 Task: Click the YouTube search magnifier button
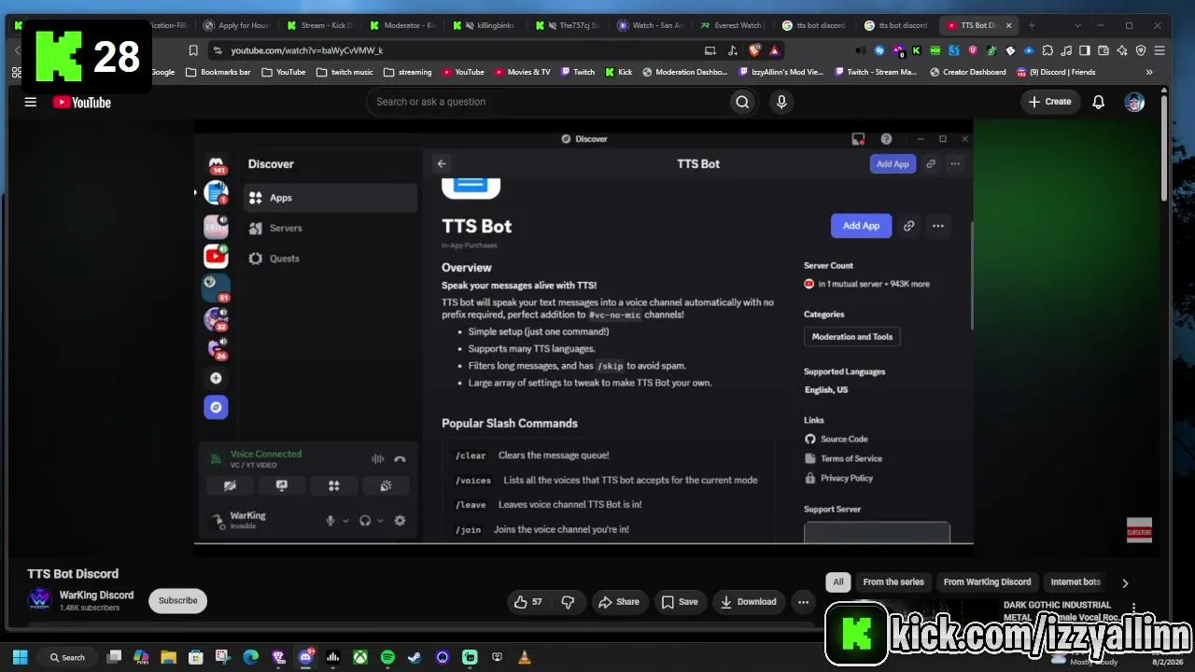coord(742,102)
